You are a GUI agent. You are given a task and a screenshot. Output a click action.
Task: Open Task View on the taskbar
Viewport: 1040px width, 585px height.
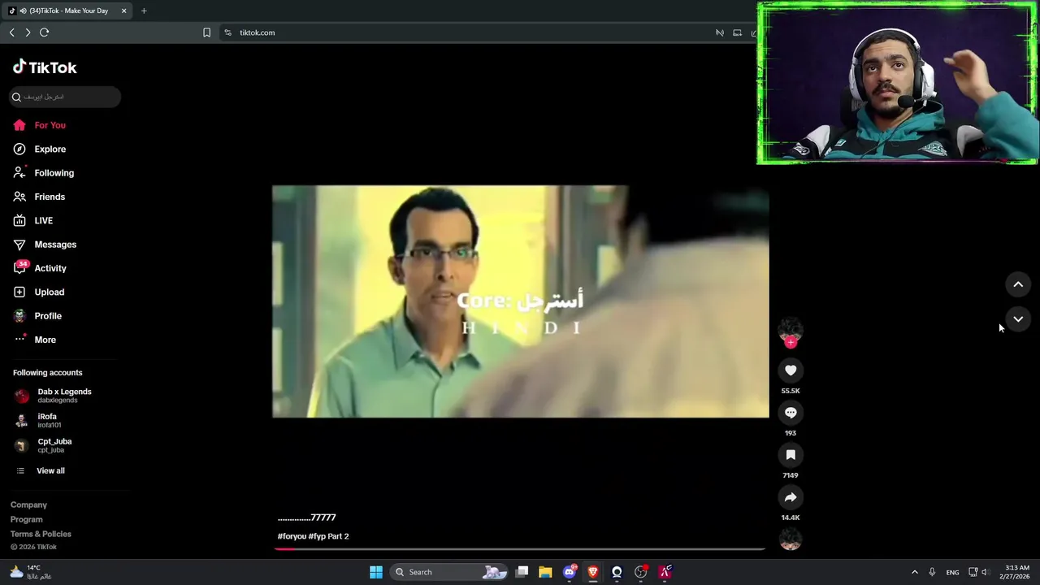(522, 572)
